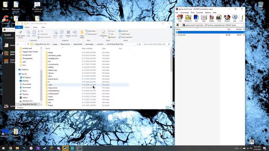Screen dimensions: 269x151
Task: Collapse the Explorer ribbon chevron
Action: pos(168,27)
